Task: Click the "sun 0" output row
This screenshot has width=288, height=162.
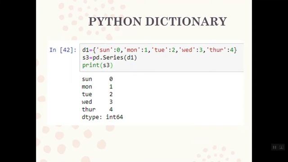Action: 97,79
